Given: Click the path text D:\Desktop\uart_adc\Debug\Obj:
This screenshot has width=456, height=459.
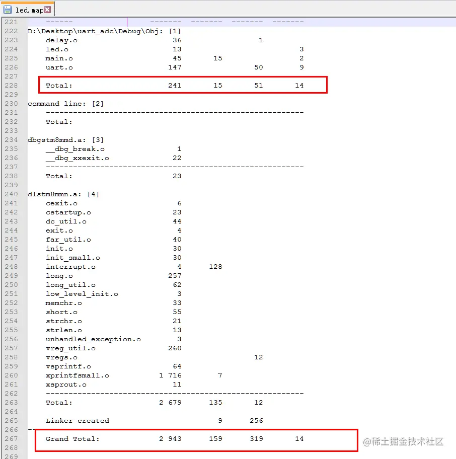Looking at the screenshot, I should pyautogui.click(x=96, y=31).
